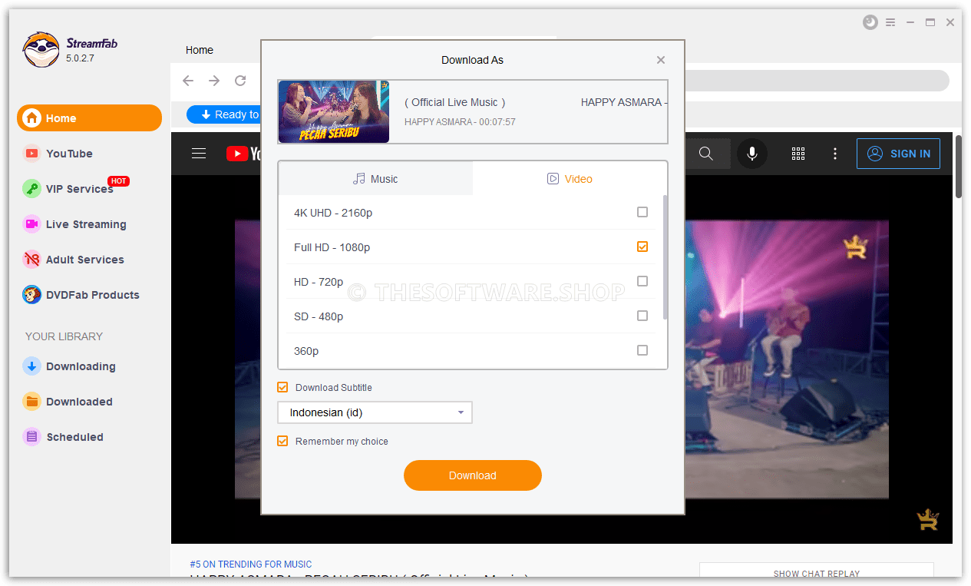
Task: Click the YouTube search magnifier icon
Action: click(706, 154)
